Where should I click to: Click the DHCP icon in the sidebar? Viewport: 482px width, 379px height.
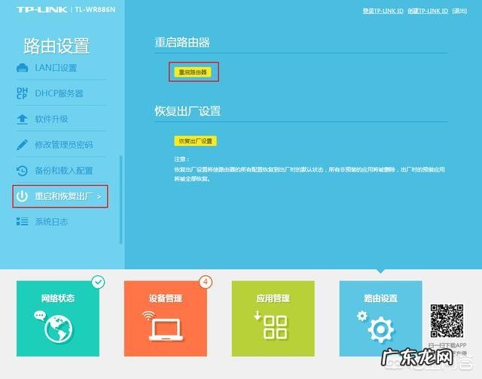point(22,93)
